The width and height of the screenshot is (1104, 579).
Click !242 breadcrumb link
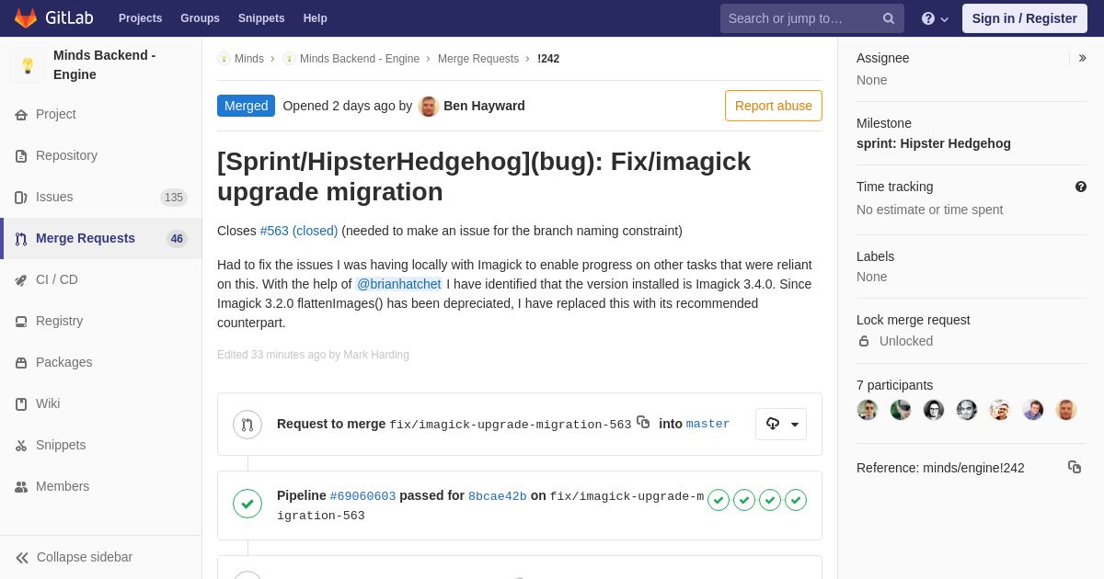[x=548, y=59]
